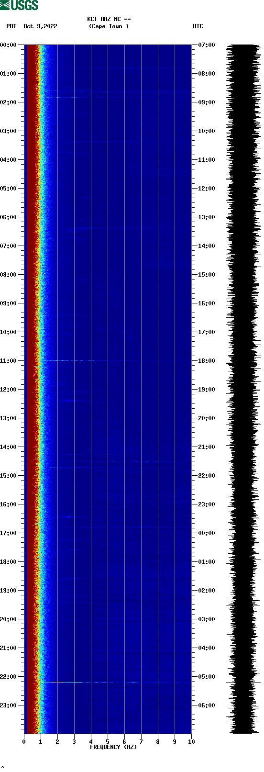Click UTC time label '02:00'

[x=207, y=591]
